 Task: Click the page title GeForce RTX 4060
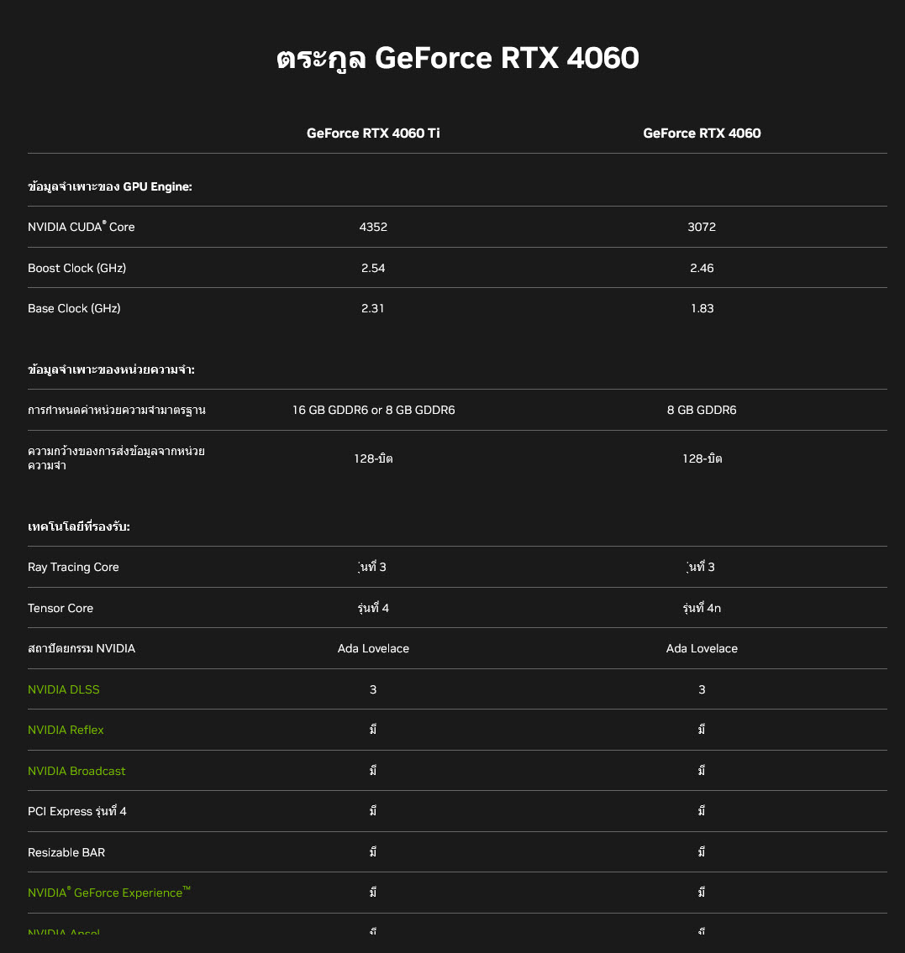point(459,58)
